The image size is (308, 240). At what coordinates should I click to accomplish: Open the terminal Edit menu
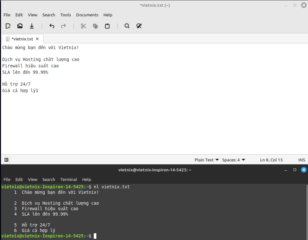point(19,180)
